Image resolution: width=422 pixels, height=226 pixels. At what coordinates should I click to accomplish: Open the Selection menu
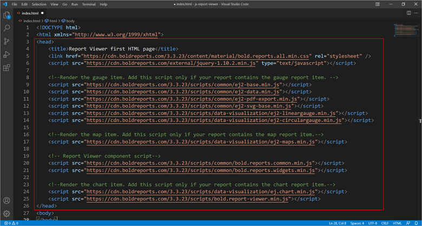pos(39,4)
